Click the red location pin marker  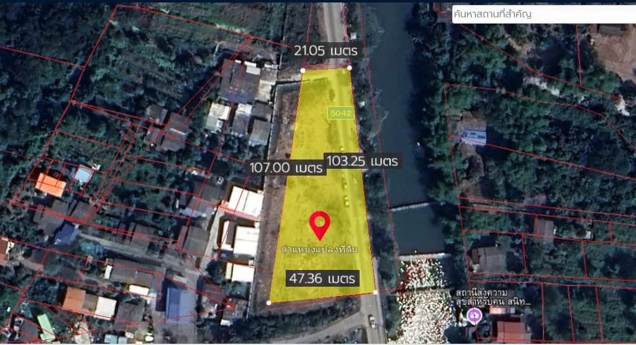[x=319, y=223]
